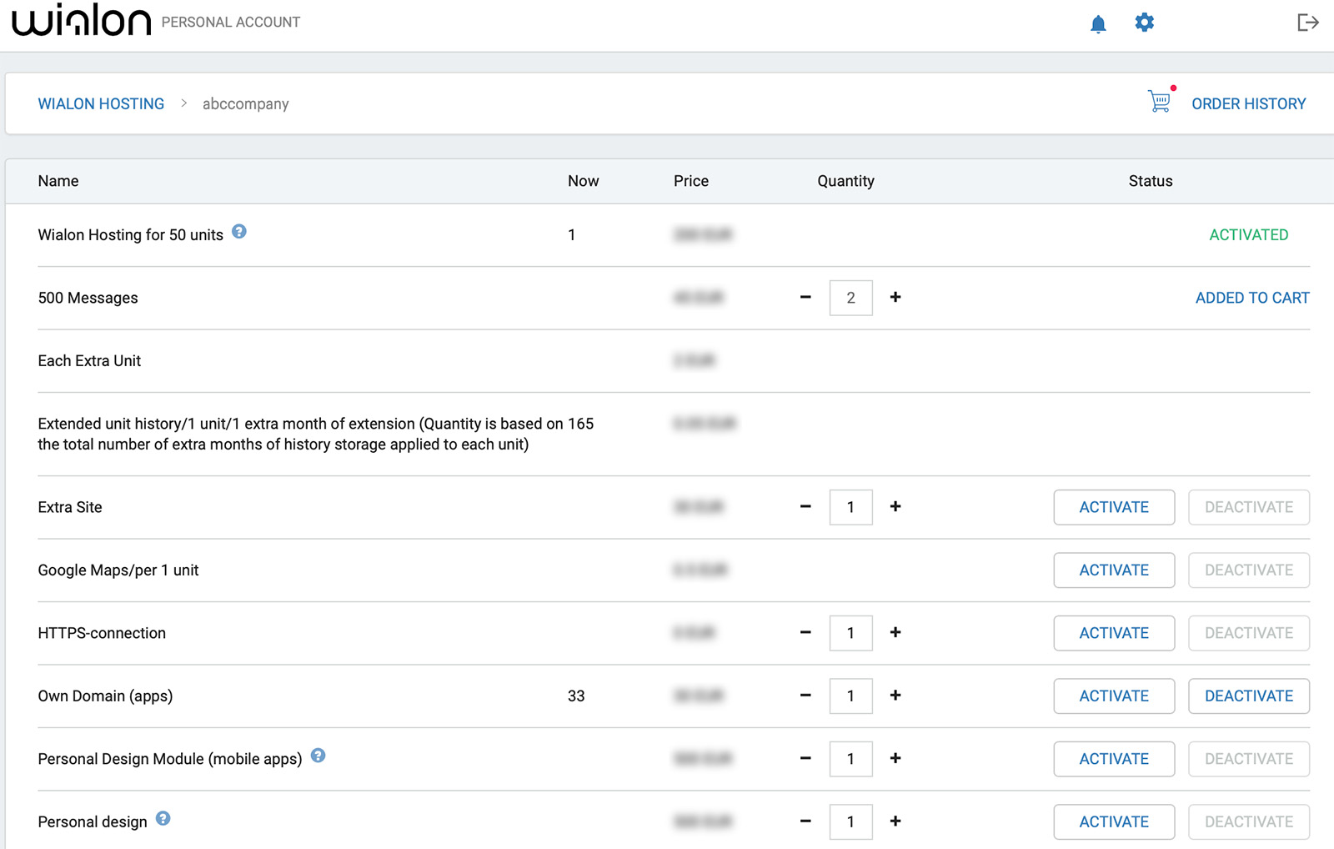Screen dimensions: 1334x849
Task: Increase 500 Messages quantity with plus
Action: pyautogui.click(x=895, y=298)
